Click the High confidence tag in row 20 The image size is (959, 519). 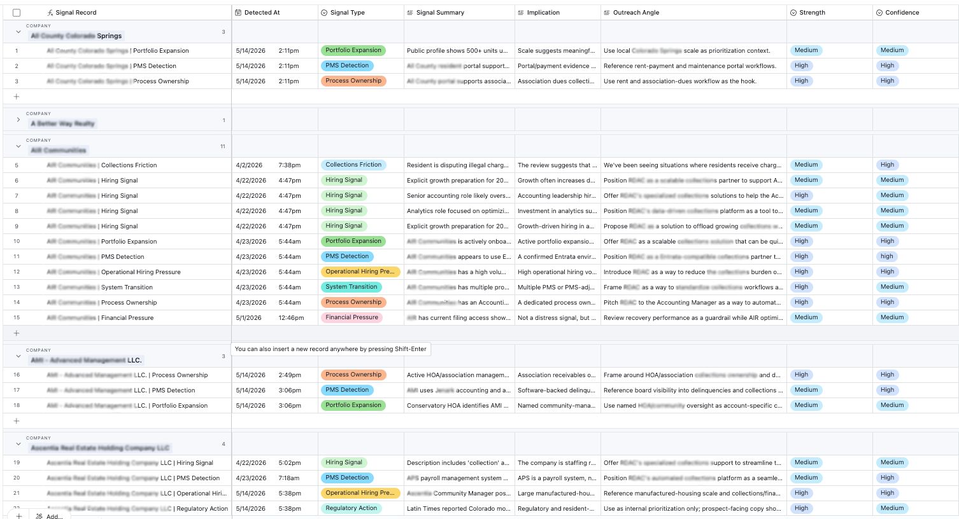[887, 478]
